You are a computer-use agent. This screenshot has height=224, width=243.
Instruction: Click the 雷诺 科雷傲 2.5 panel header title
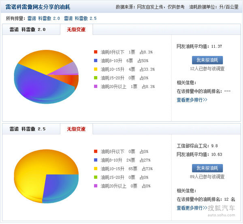(28, 129)
